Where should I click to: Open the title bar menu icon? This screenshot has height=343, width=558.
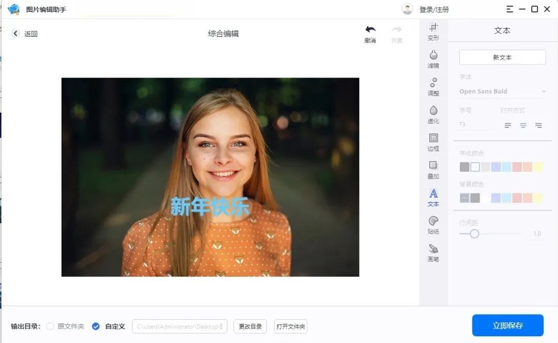click(x=509, y=9)
